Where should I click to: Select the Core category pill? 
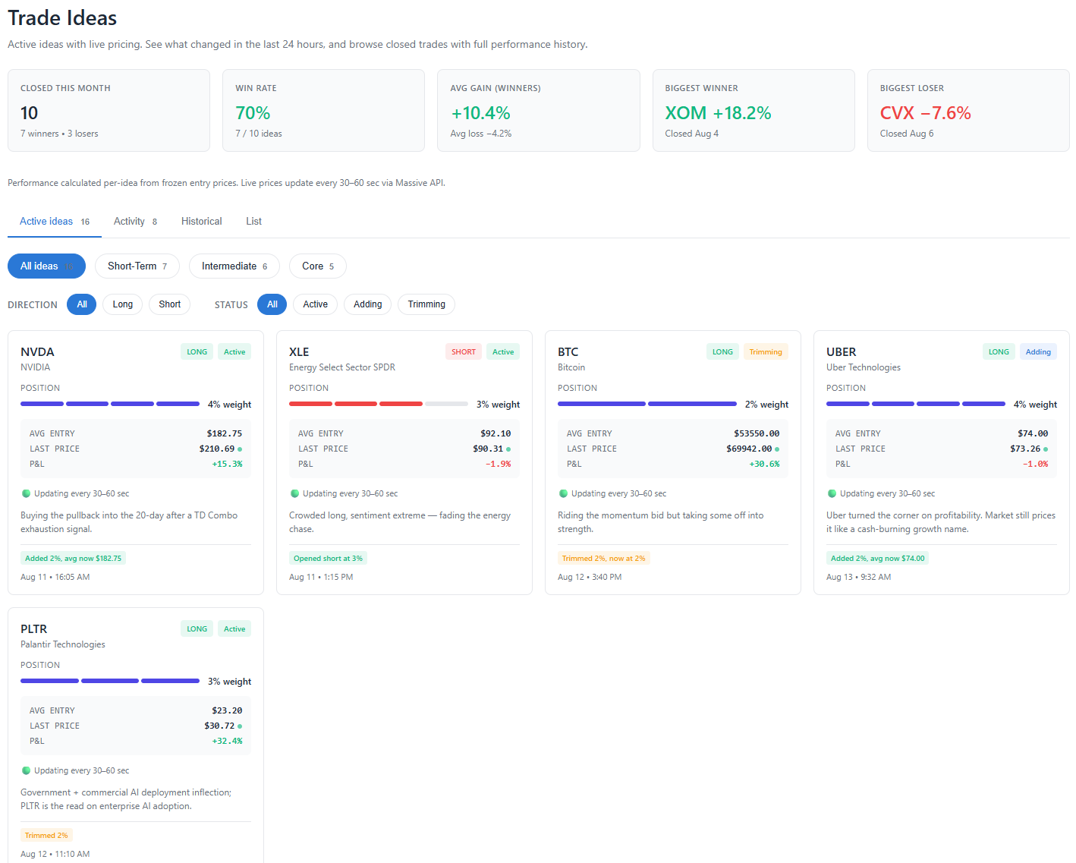318,266
